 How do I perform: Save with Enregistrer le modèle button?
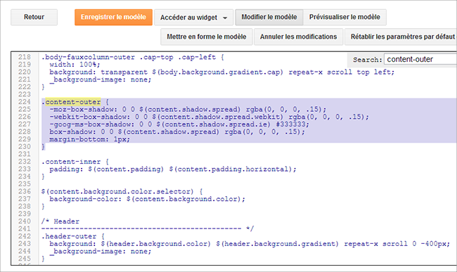(x=113, y=17)
